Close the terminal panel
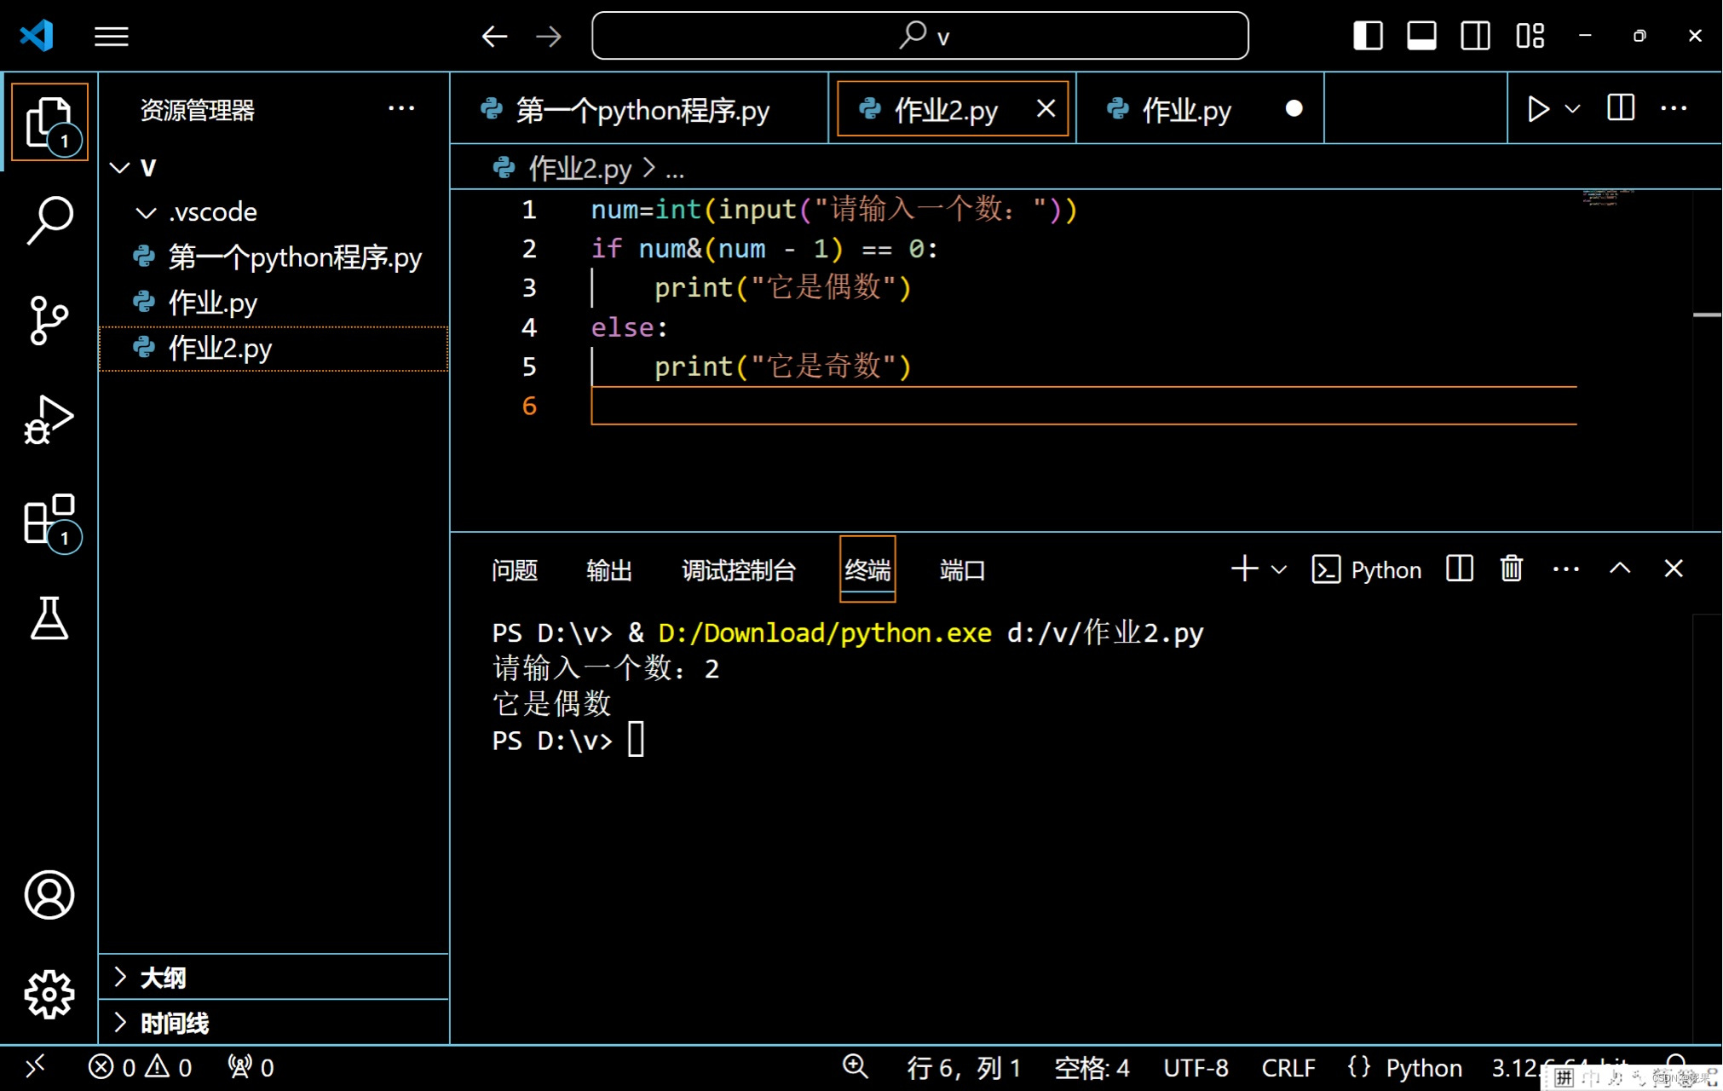The image size is (1723, 1091). 1674,569
